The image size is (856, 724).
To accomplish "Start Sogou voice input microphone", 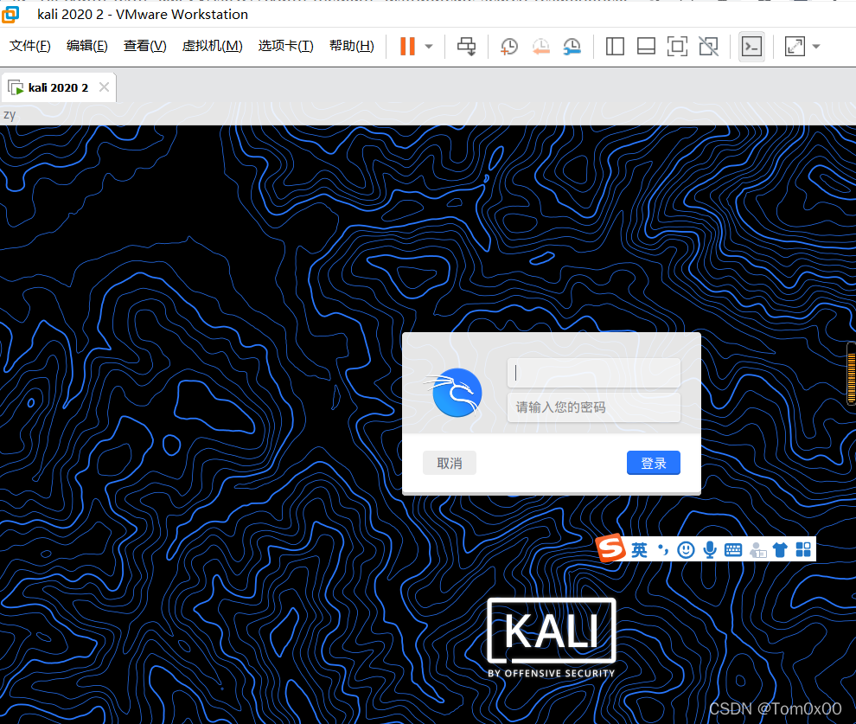I will (x=710, y=550).
